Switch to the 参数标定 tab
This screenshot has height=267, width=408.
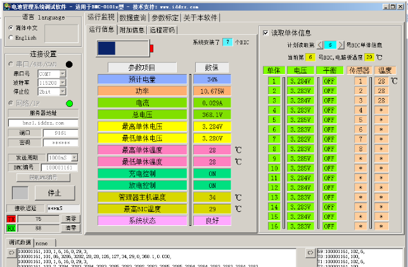tap(165, 18)
